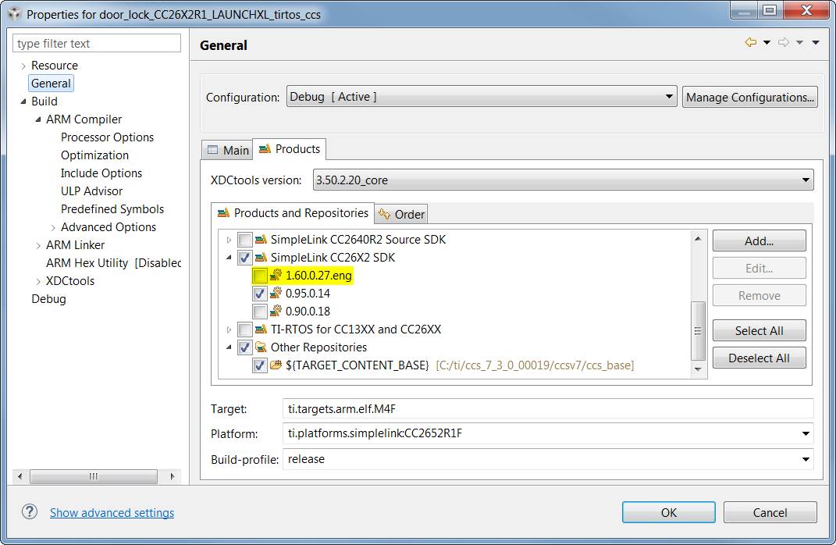Click the SimpleLink CC2640R2 Source SDK product icon
The image size is (836, 545).
point(261,240)
